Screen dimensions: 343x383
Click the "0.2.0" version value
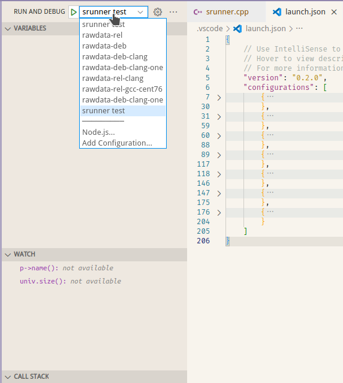click(x=308, y=78)
